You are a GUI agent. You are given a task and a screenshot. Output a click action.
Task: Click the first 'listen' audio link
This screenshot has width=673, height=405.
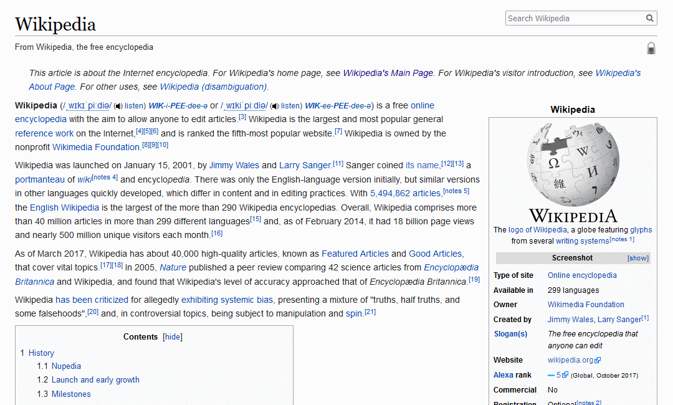tap(135, 105)
